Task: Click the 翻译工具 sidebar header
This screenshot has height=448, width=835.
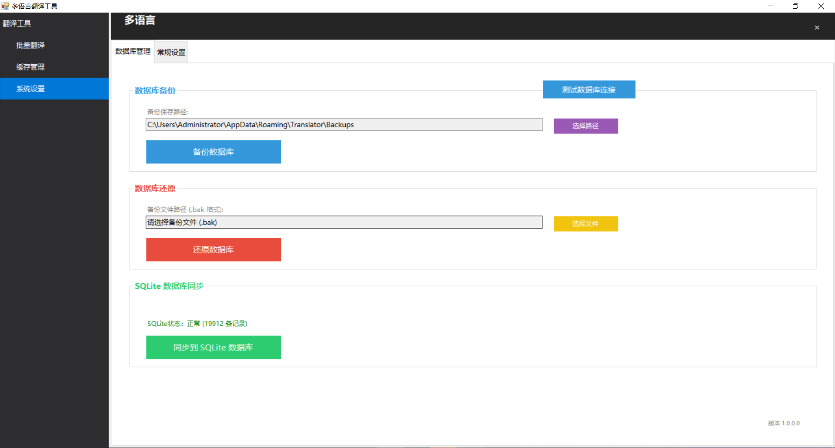Action: click(17, 23)
